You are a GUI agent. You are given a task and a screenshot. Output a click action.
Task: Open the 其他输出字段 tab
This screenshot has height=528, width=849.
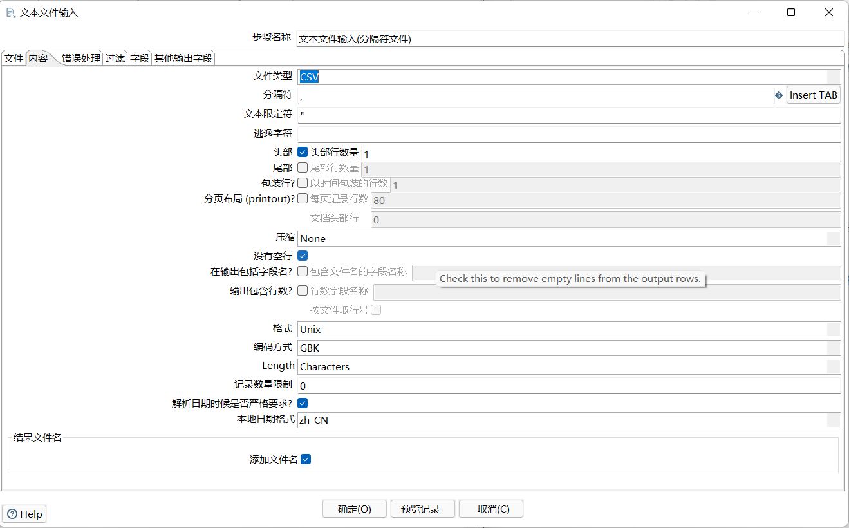183,58
